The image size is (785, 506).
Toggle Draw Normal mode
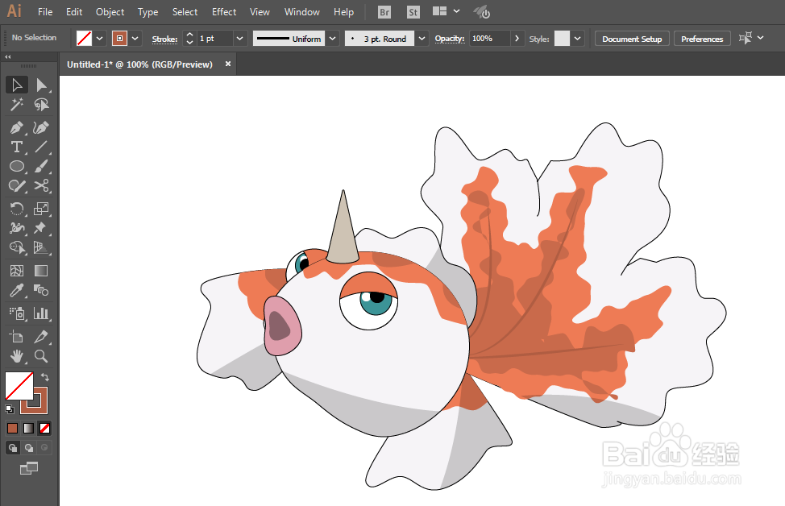pos(13,447)
